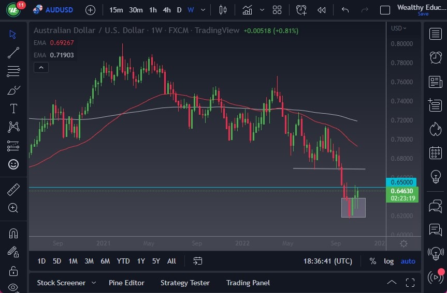Click the magnet mode icon
The width and height of the screenshot is (447, 293).
tap(13, 233)
